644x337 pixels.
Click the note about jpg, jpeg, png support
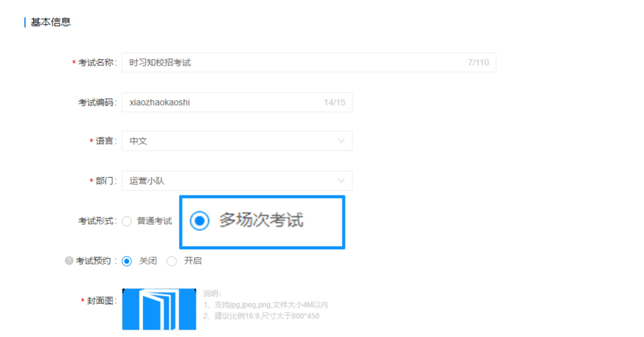(265, 305)
